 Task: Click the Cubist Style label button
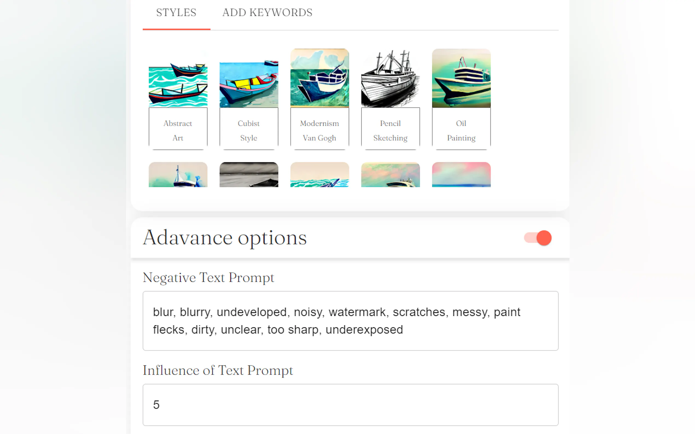248,130
